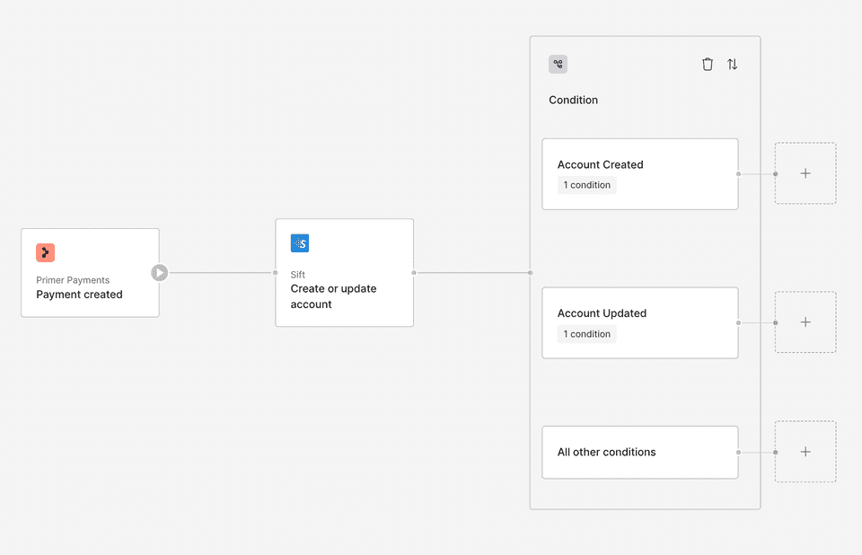This screenshot has width=862, height=555.
Task: Click the 1 condition badge under Account Created
Action: pyautogui.click(x=587, y=185)
